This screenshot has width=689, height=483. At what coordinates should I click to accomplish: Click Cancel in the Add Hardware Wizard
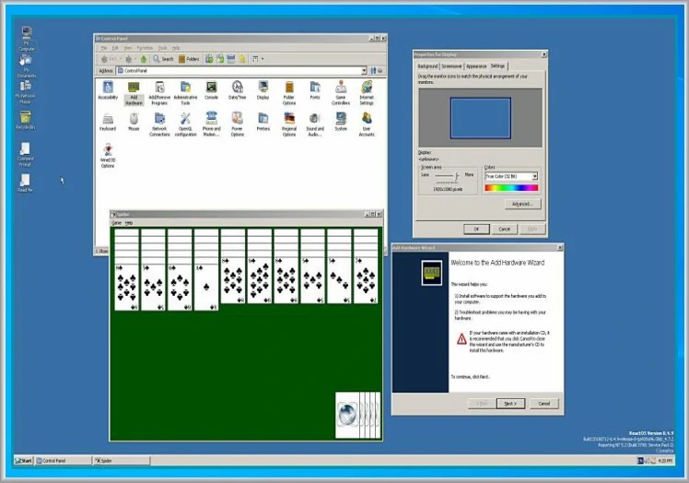point(544,404)
